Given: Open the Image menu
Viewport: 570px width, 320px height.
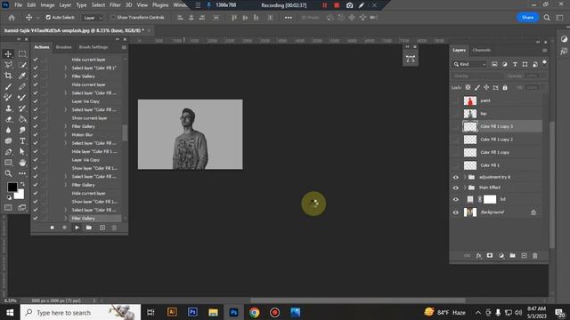Looking at the screenshot, I should [47, 5].
